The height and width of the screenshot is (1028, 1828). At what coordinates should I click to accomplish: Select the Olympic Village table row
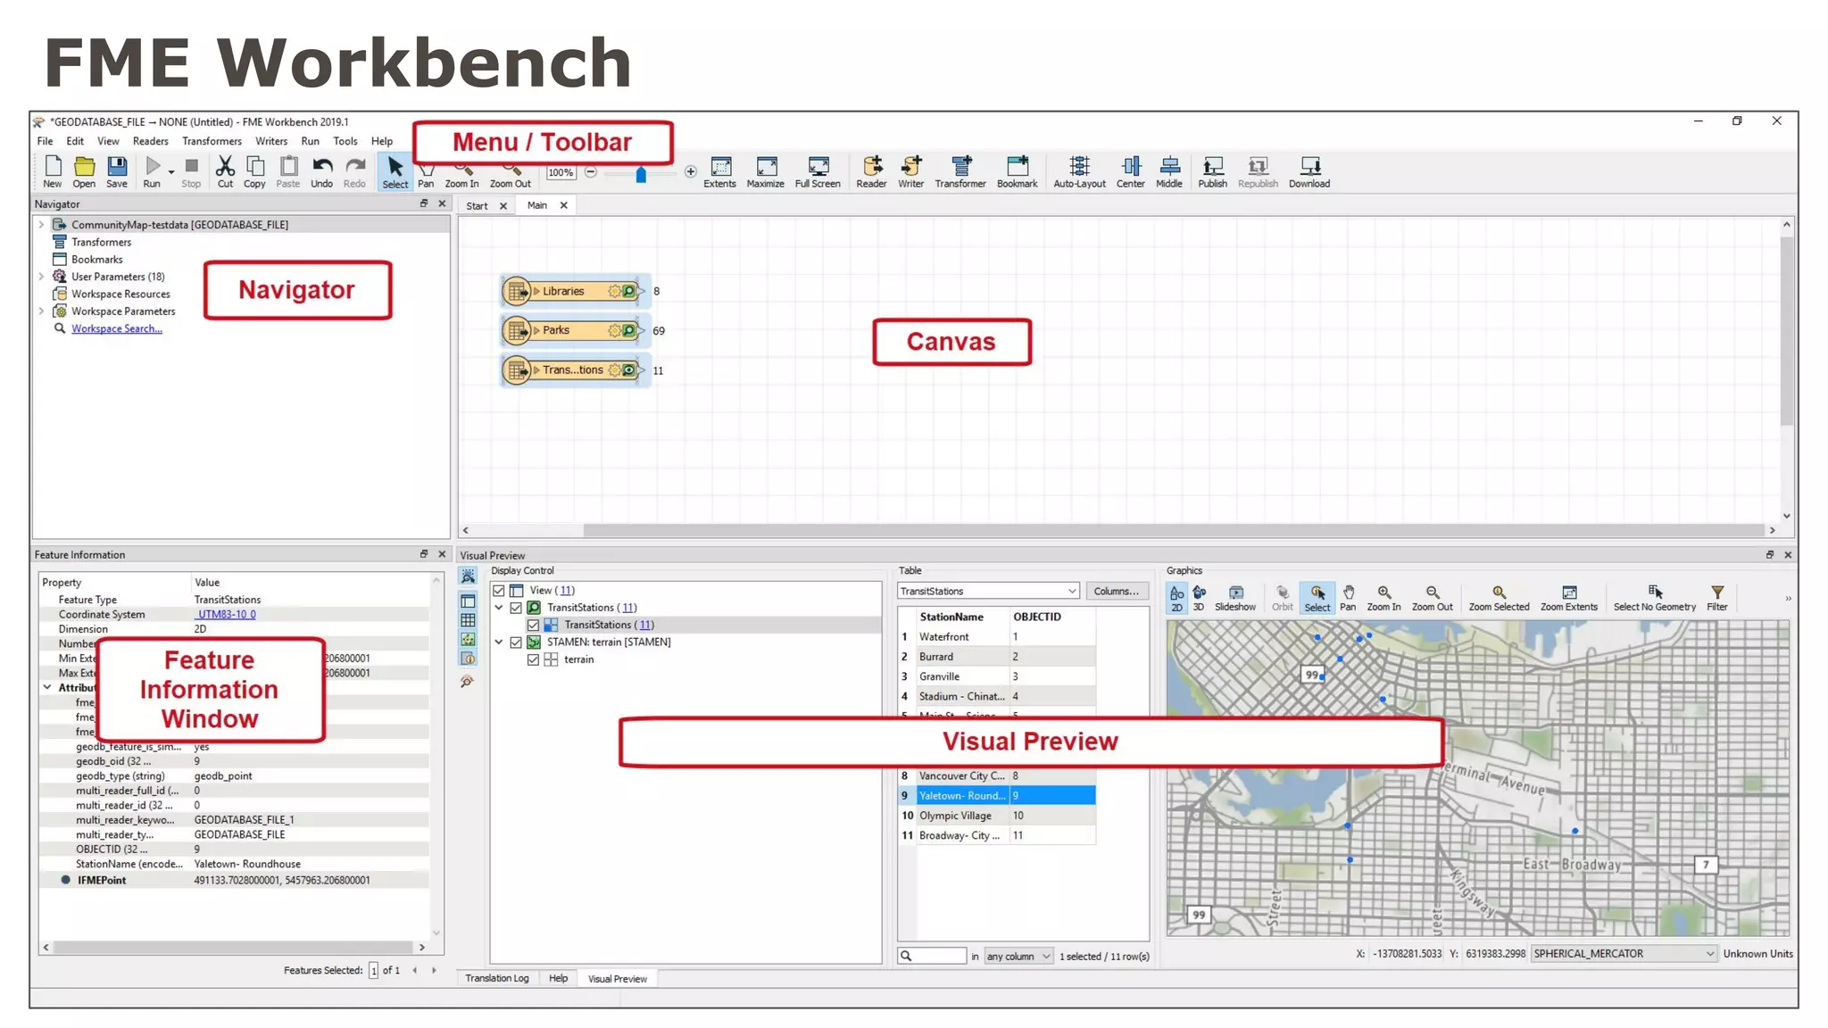[997, 817]
